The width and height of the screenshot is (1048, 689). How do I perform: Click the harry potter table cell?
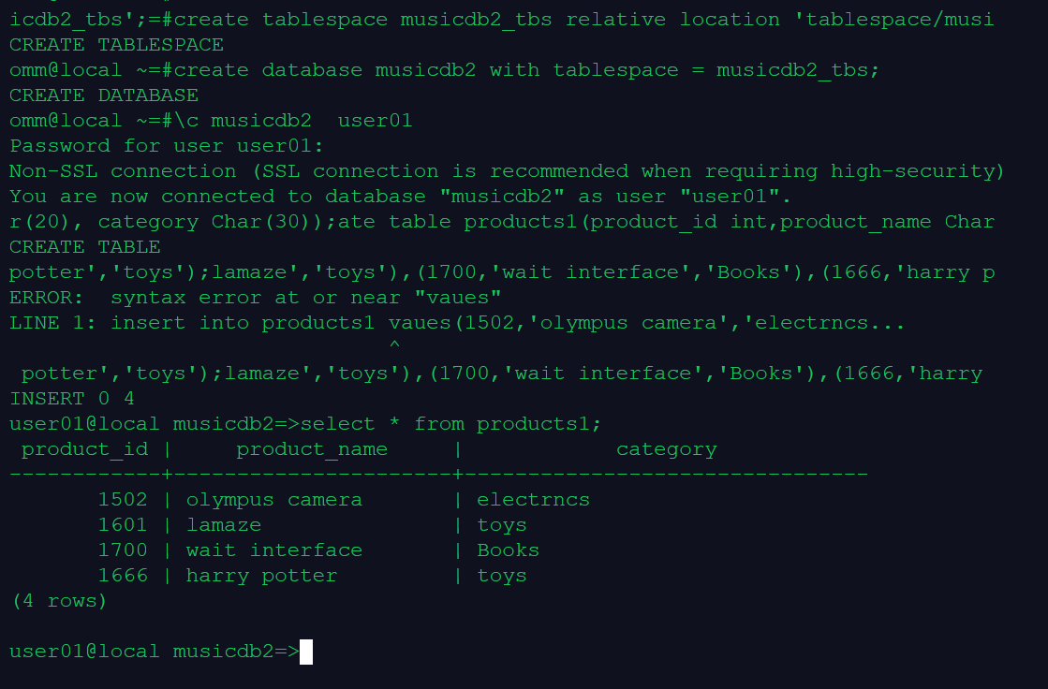coord(261,576)
